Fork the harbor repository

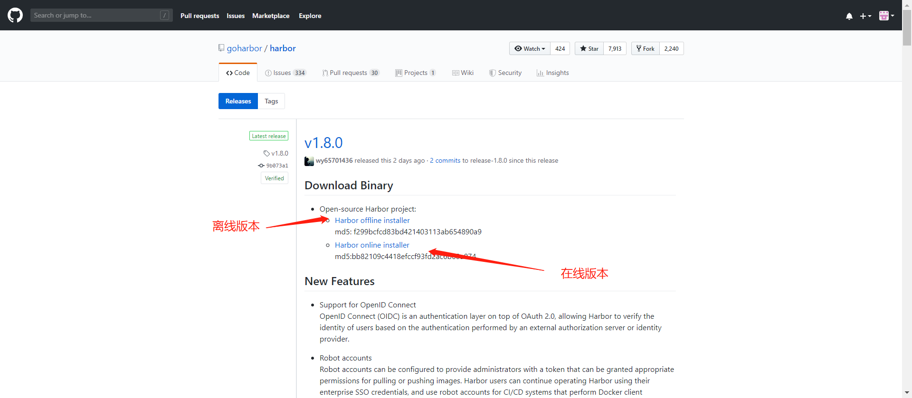645,48
